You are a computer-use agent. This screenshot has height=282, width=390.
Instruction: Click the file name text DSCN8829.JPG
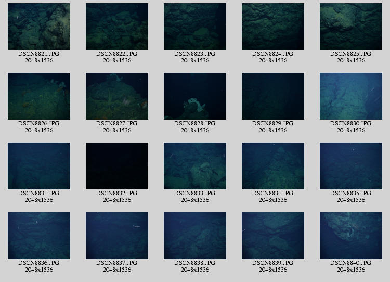(273, 123)
